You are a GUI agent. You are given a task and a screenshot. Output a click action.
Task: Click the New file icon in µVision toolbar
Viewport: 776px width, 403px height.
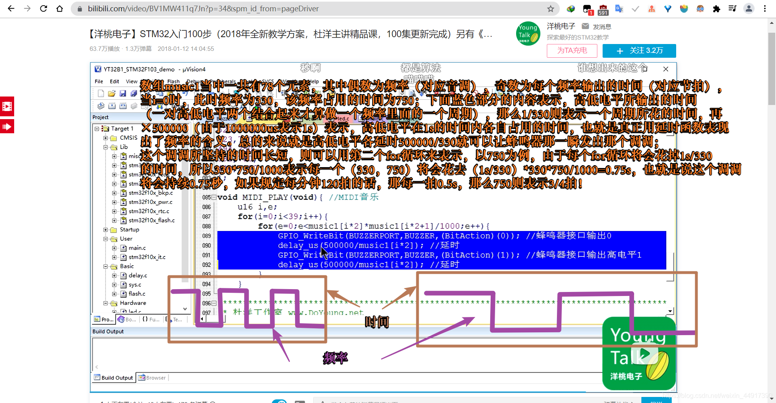101,93
